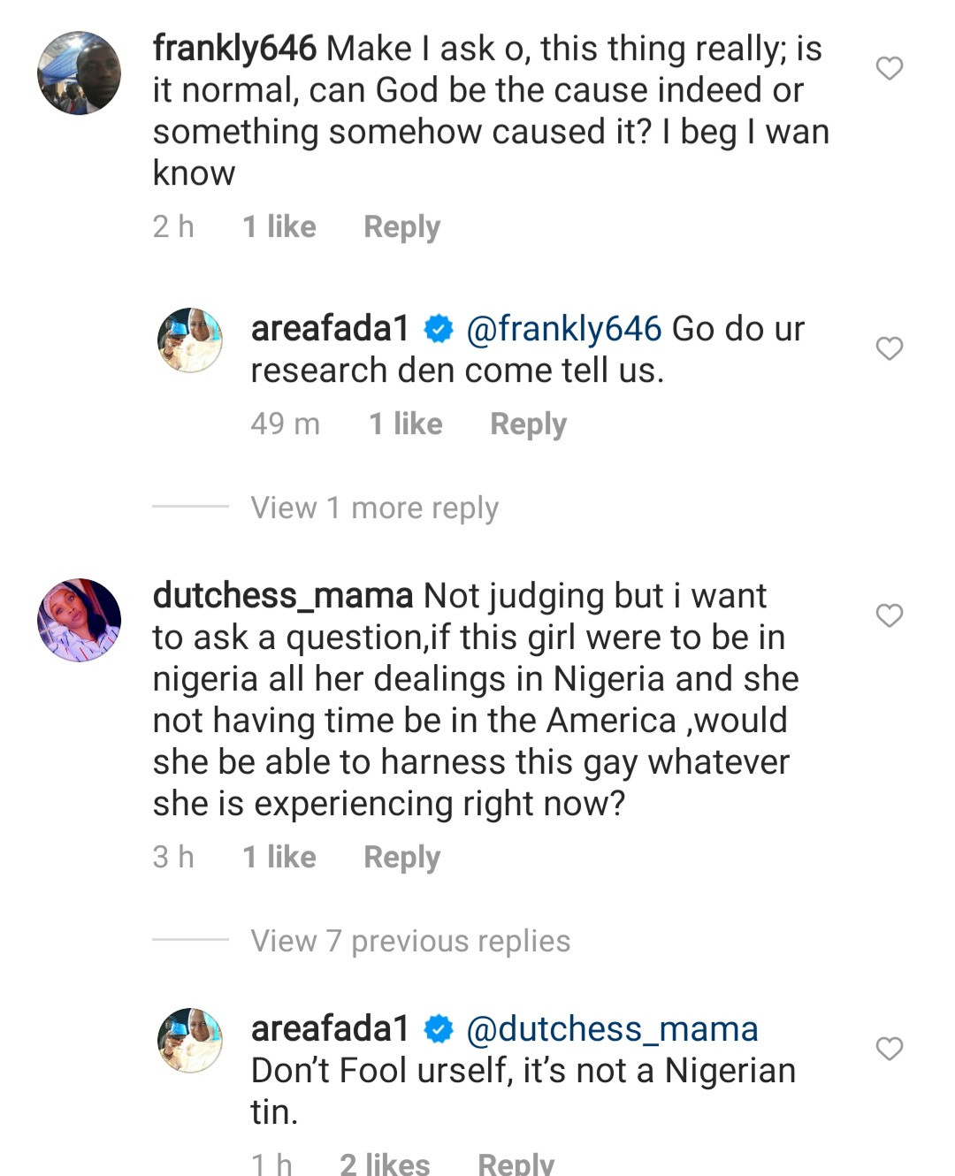Like dutchess_mama's comment with heart icon
Image resolution: width=955 pixels, height=1176 pixels.
(889, 615)
